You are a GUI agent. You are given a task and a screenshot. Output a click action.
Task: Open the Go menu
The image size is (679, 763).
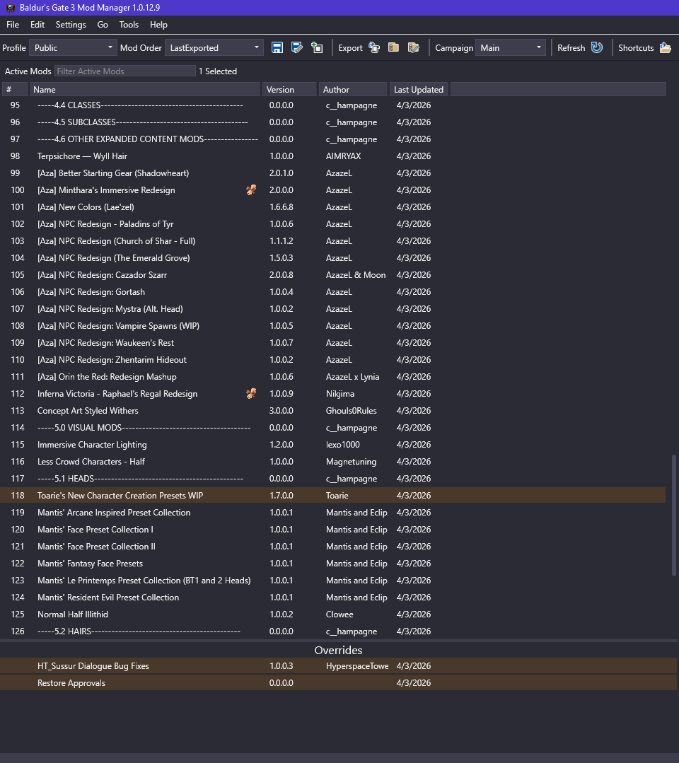click(x=103, y=25)
